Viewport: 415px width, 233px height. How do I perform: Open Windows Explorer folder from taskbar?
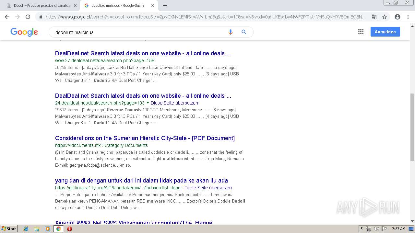[x=37, y=229]
